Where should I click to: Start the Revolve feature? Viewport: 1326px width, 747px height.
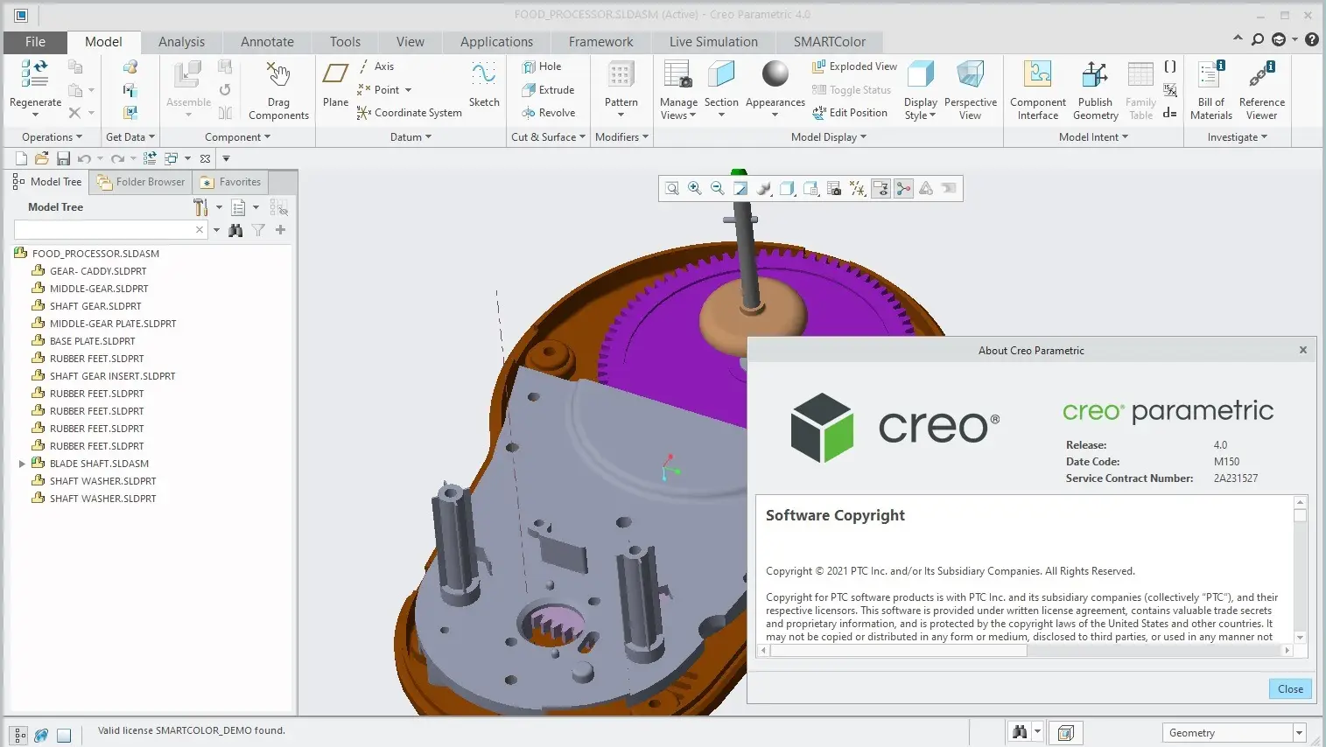click(549, 113)
